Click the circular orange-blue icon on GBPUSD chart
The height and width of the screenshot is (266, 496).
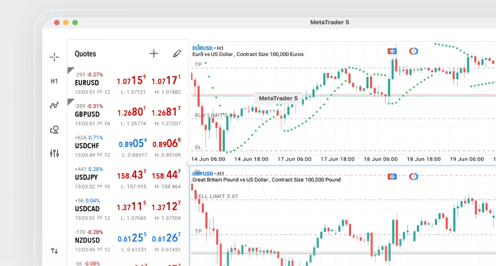click(414, 176)
